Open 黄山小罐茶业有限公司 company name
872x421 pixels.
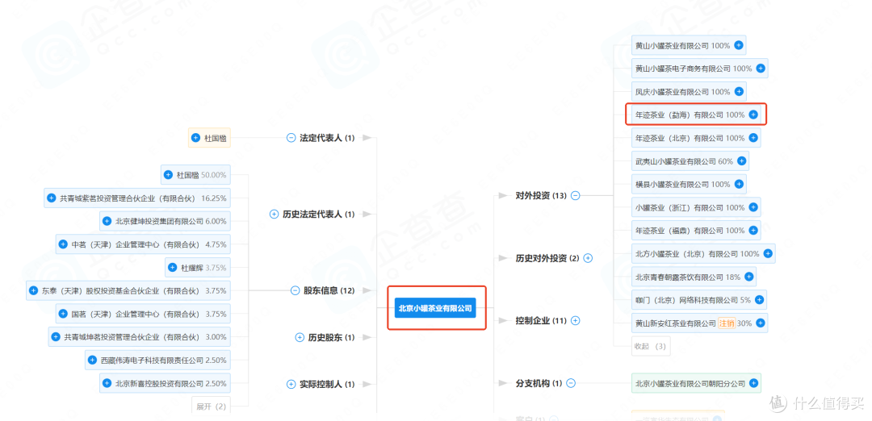point(672,45)
